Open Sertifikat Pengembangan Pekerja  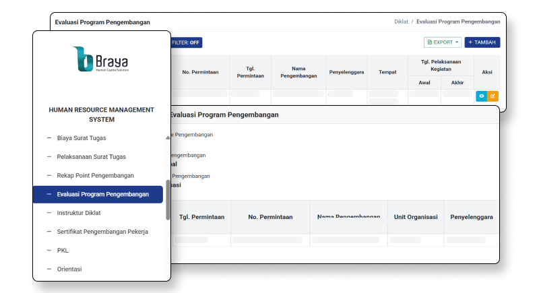pyautogui.click(x=102, y=232)
